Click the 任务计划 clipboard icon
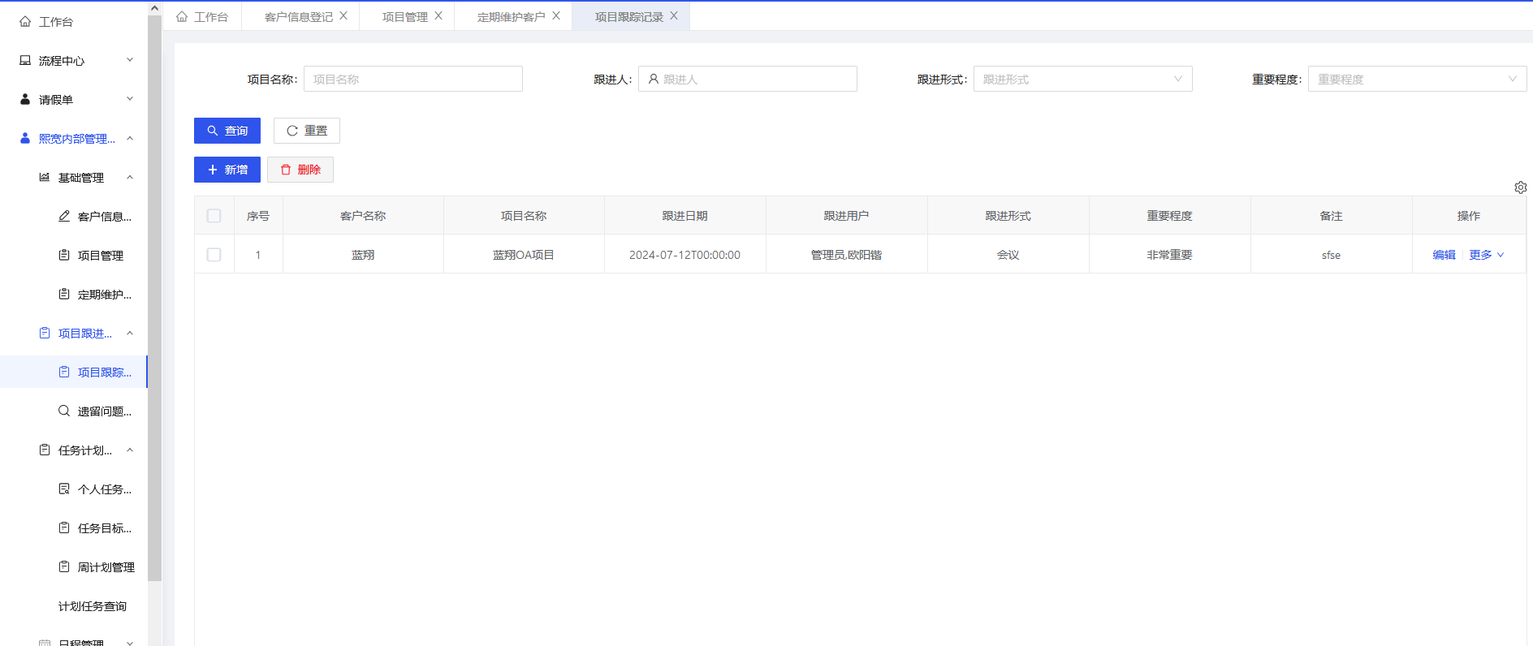 click(x=45, y=450)
